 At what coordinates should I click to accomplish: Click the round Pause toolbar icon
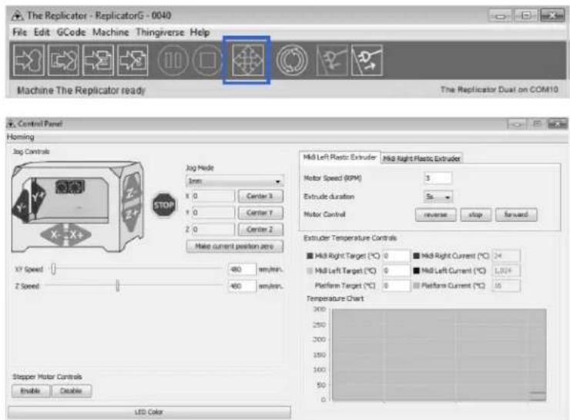(x=173, y=60)
